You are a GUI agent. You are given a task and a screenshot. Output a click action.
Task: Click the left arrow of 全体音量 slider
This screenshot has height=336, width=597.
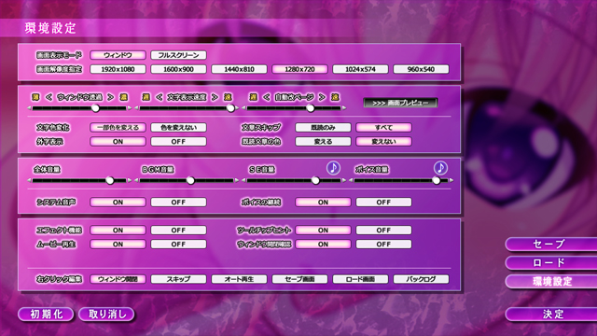tap(29, 180)
